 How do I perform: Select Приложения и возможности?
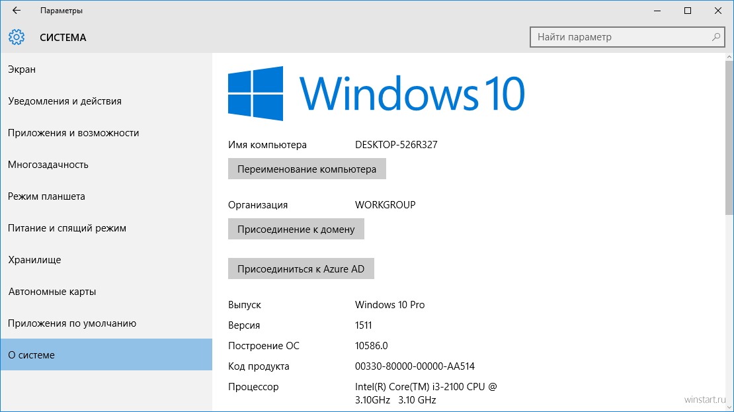[106, 133]
